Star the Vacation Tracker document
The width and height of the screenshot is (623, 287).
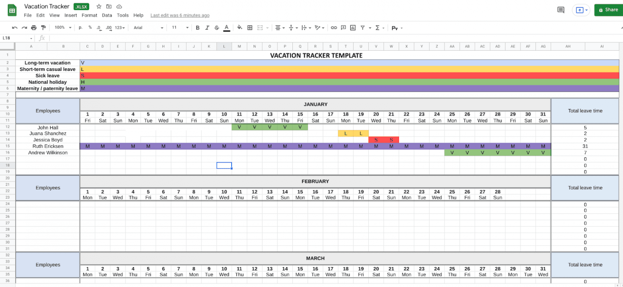pyautogui.click(x=99, y=6)
